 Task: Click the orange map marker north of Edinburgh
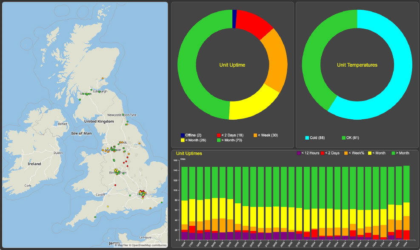click(103, 78)
